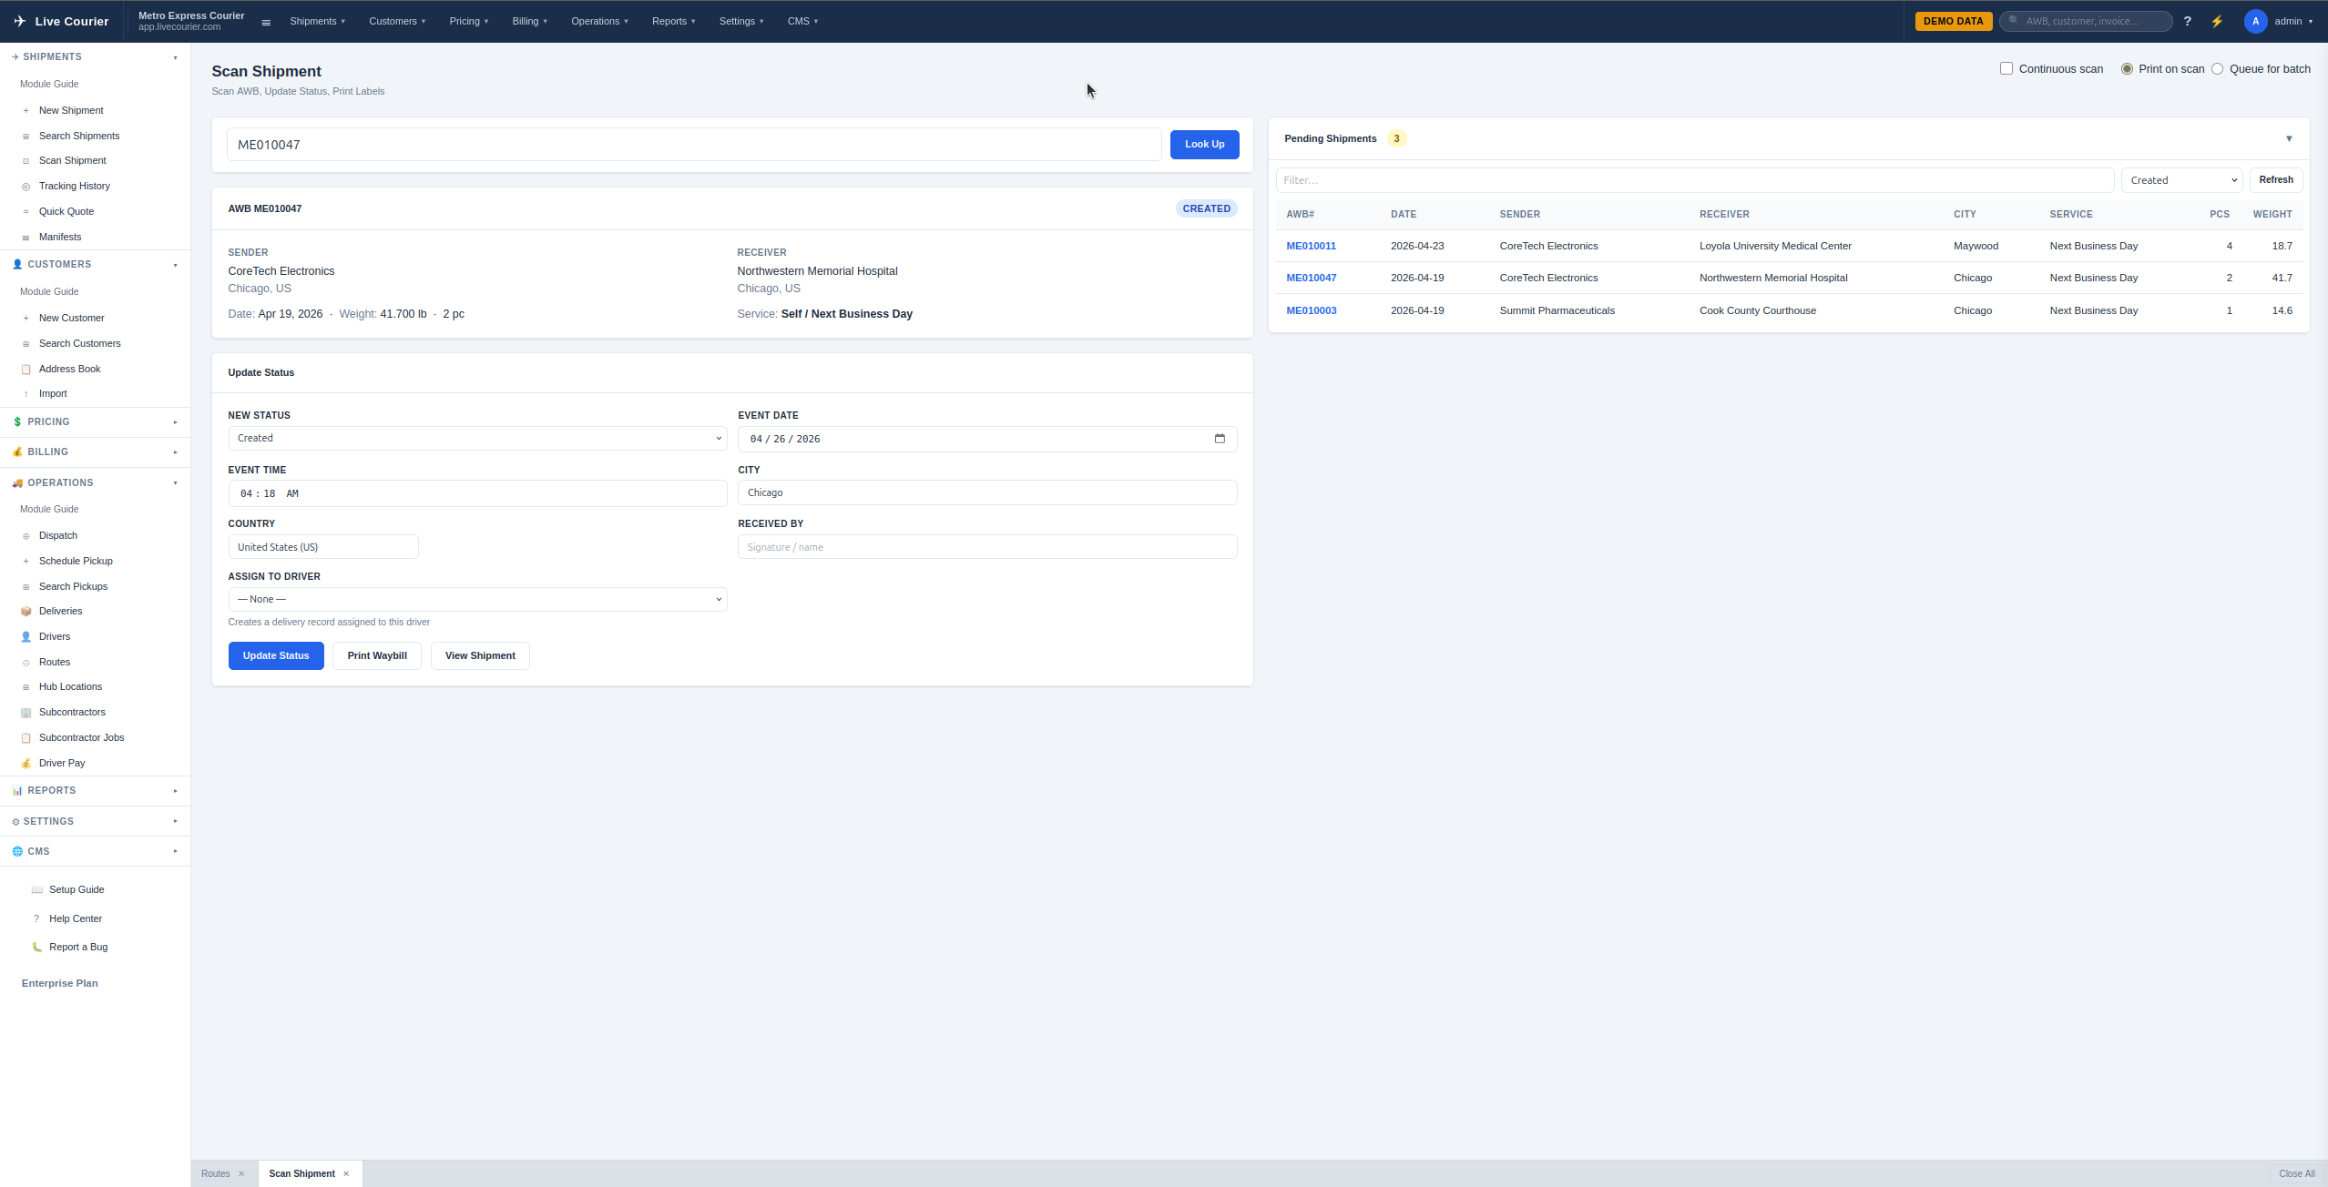The height and width of the screenshot is (1187, 2328).
Task: Open the New Status dropdown
Action: (x=477, y=438)
